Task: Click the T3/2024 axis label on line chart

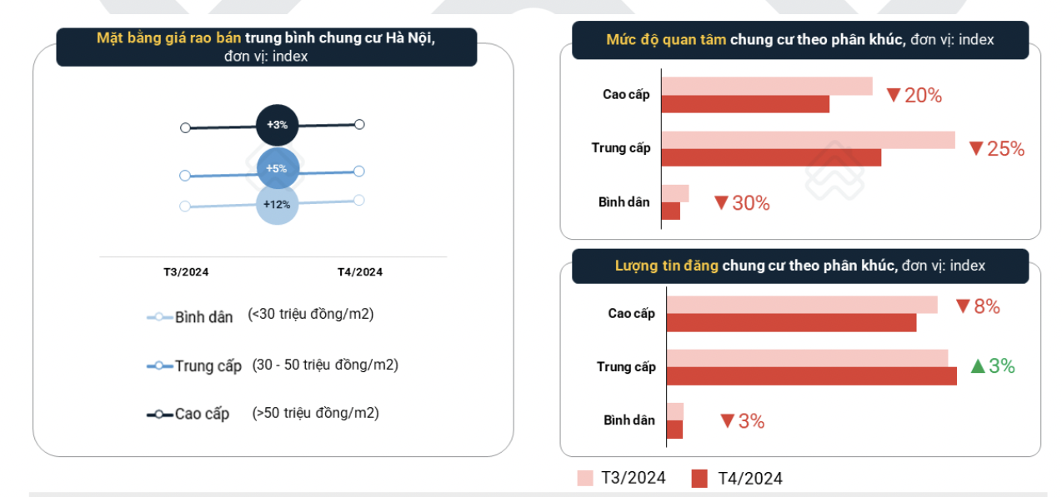Action: tap(186, 272)
